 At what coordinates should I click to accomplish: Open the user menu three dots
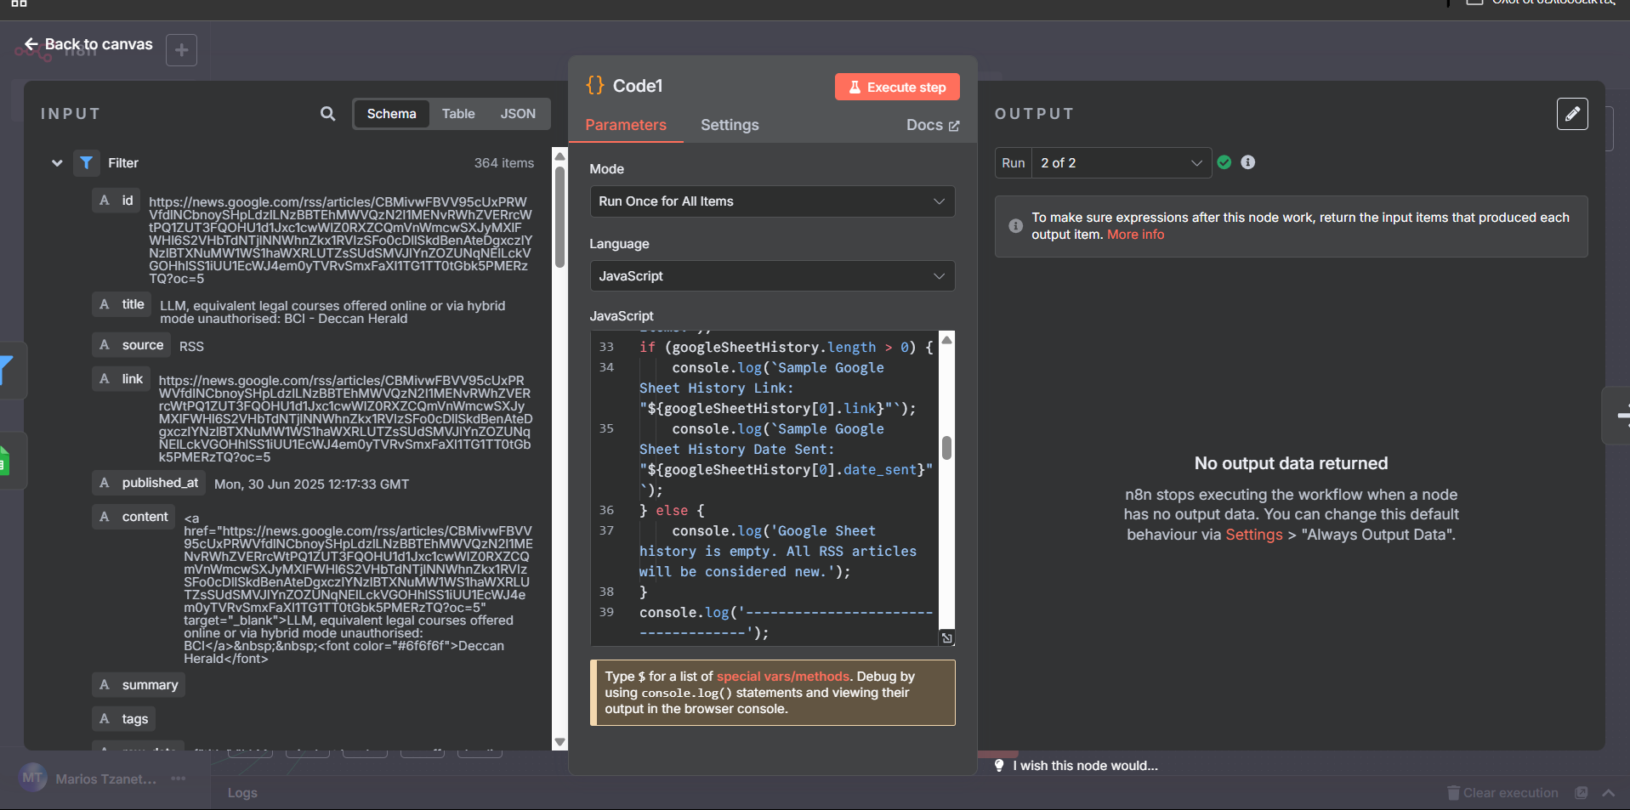coord(178,779)
